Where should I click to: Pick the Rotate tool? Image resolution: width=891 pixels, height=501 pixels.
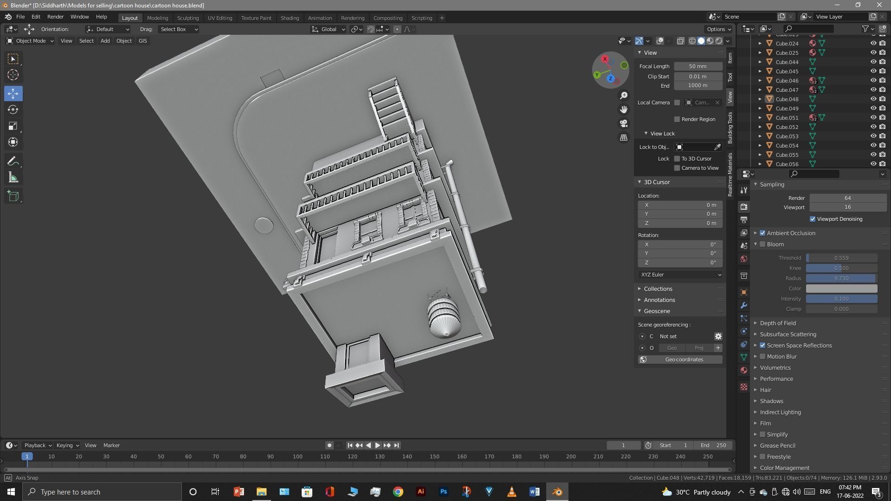13,110
